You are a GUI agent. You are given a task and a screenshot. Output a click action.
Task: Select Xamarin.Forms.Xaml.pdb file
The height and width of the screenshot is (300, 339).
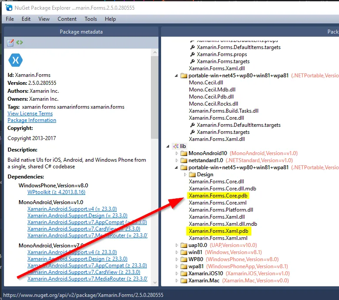pyautogui.click(x=218, y=231)
